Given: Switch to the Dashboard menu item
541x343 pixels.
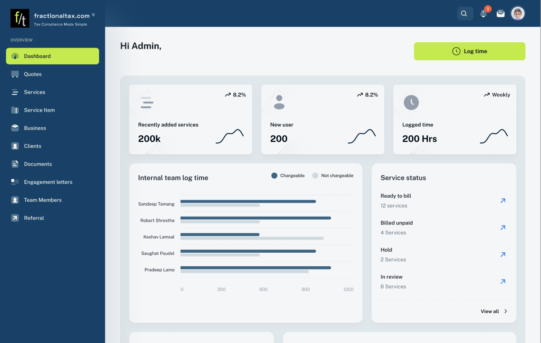Looking at the screenshot, I should click(x=37, y=56).
